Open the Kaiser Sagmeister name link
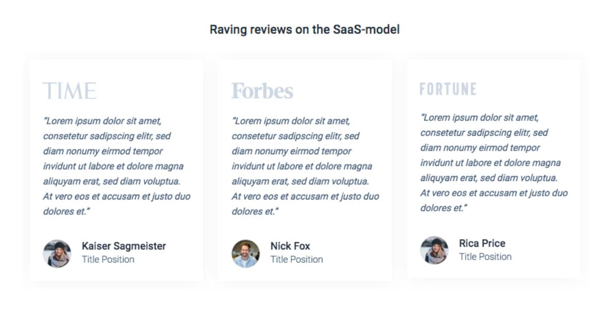This screenshot has width=604, height=309. (124, 246)
